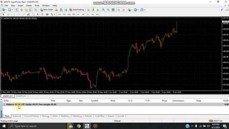The height and width of the screenshot is (129, 229).
Task: Open the File menu
Action: pos(6,6)
